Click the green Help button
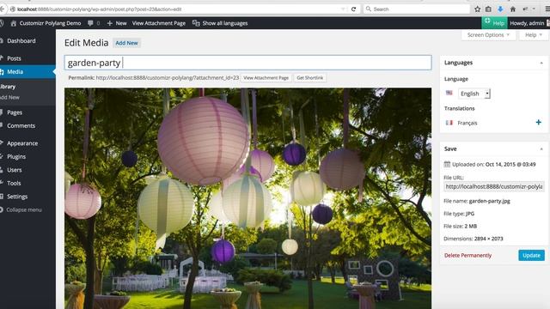The height and width of the screenshot is (309, 550). pos(494,23)
